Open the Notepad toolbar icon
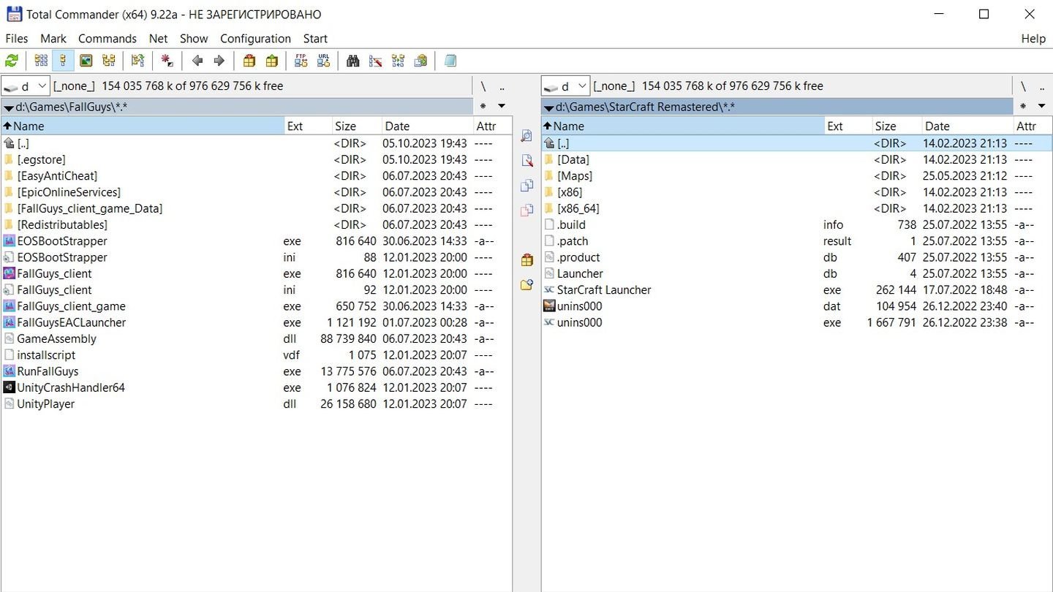This screenshot has height=592, width=1053. click(x=450, y=61)
